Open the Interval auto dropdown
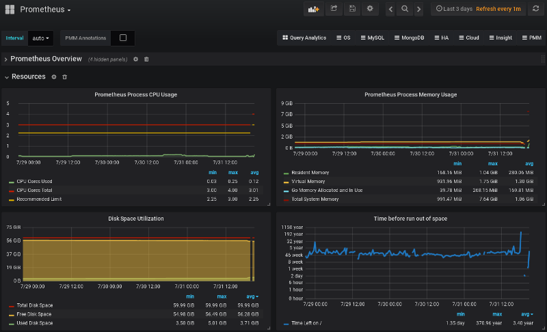 41,38
